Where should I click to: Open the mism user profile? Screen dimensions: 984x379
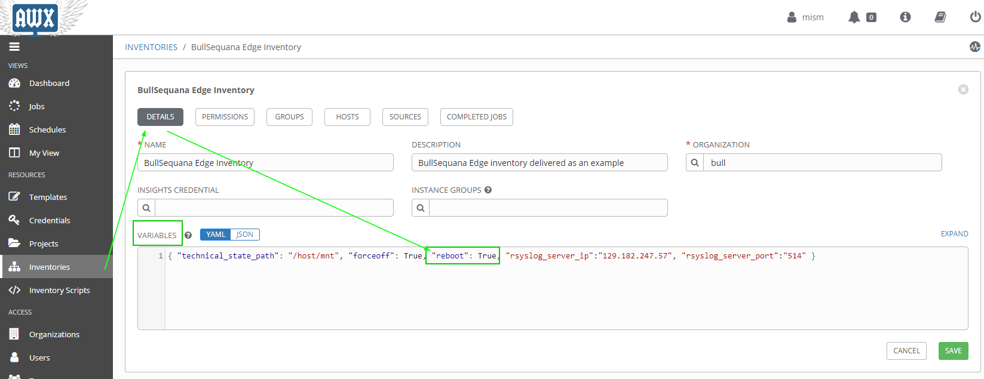pos(813,17)
